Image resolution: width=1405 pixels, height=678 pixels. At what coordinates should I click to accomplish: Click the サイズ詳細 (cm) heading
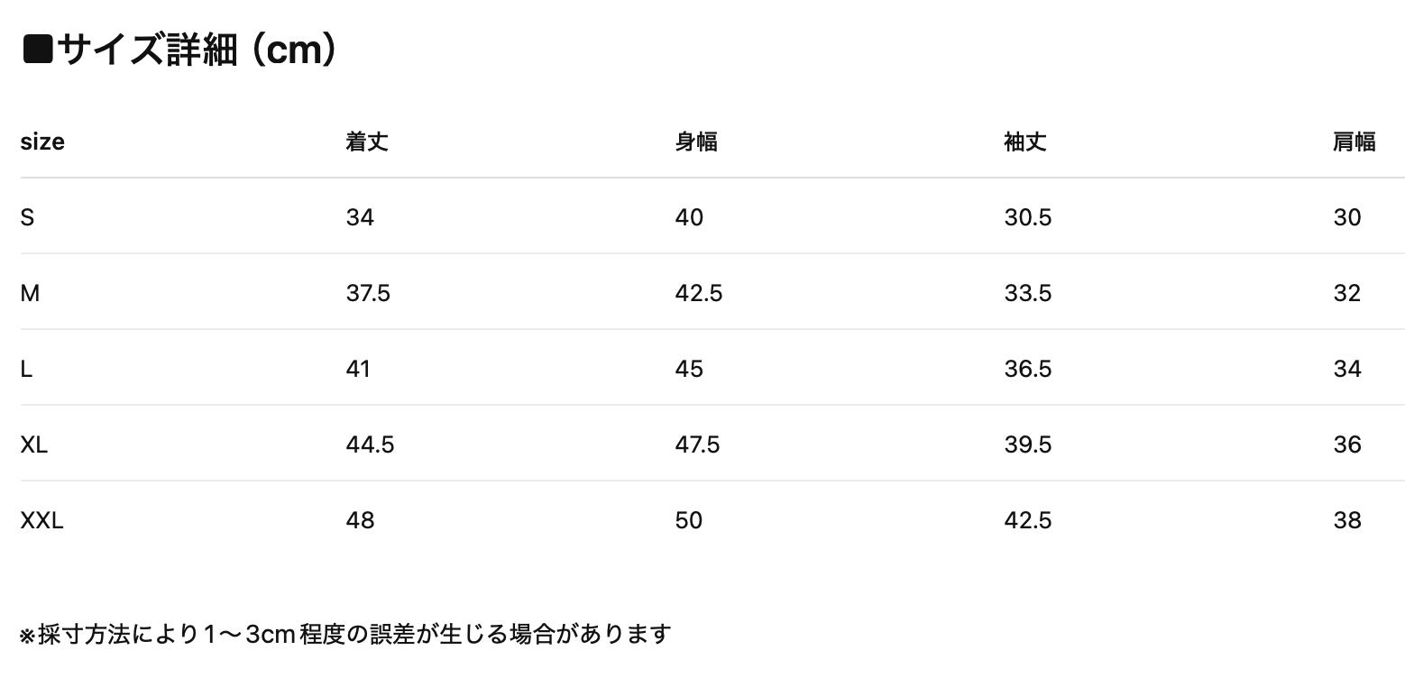tap(180, 50)
